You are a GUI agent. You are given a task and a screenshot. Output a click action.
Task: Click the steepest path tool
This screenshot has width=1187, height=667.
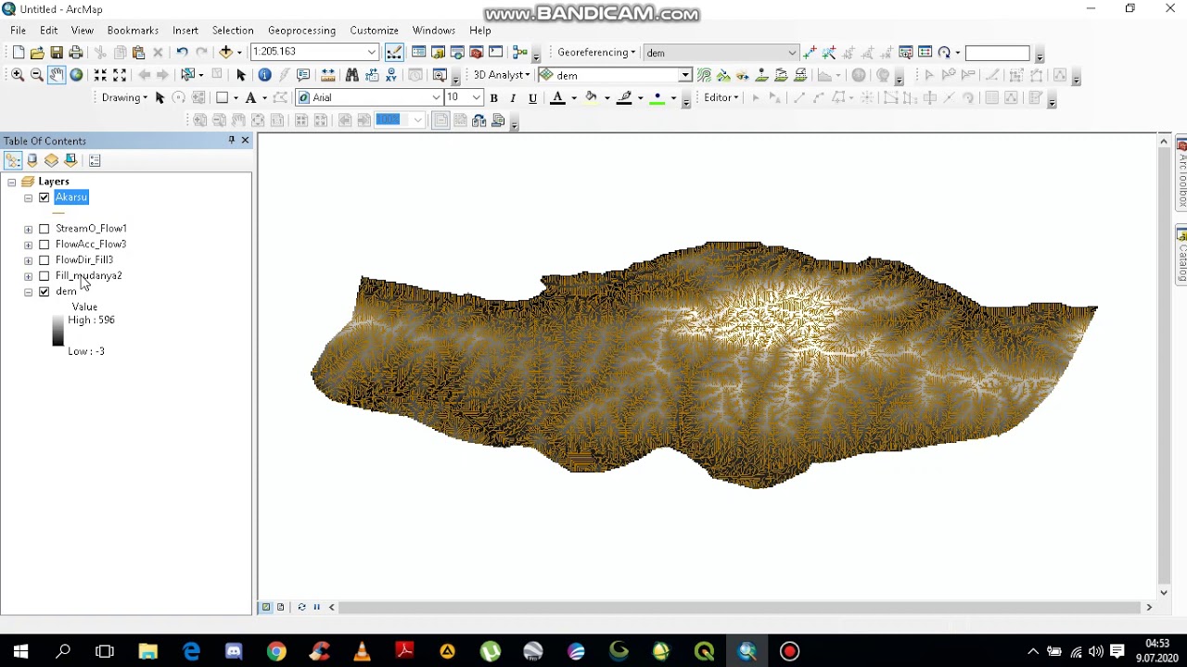[x=723, y=75]
